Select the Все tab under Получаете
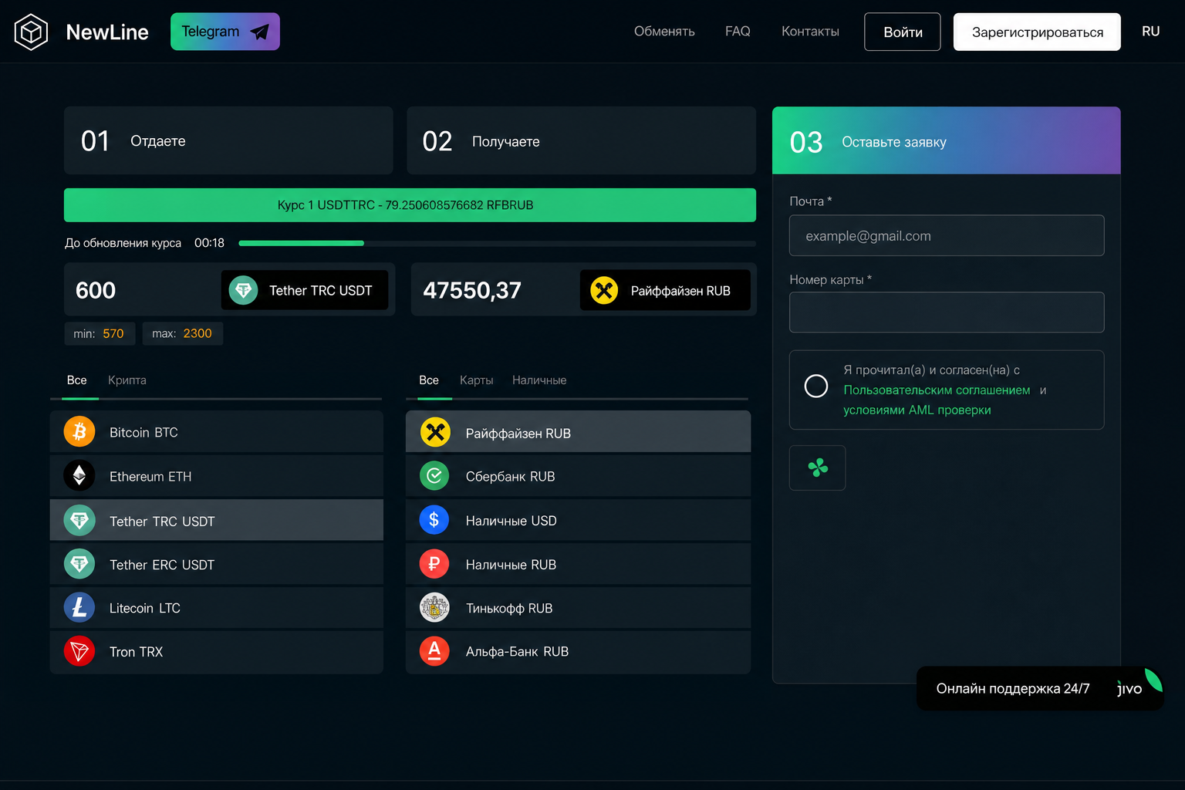Screen dimensions: 1185x790 pyautogui.click(x=429, y=380)
